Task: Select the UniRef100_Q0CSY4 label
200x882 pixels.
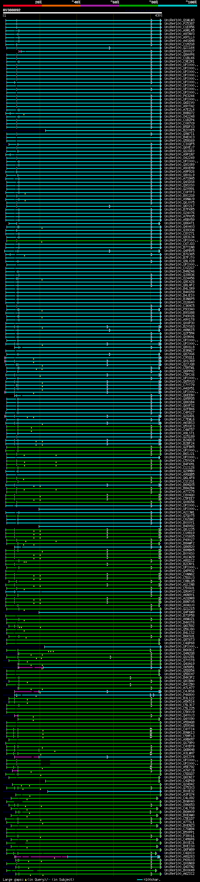Action: (179, 757)
